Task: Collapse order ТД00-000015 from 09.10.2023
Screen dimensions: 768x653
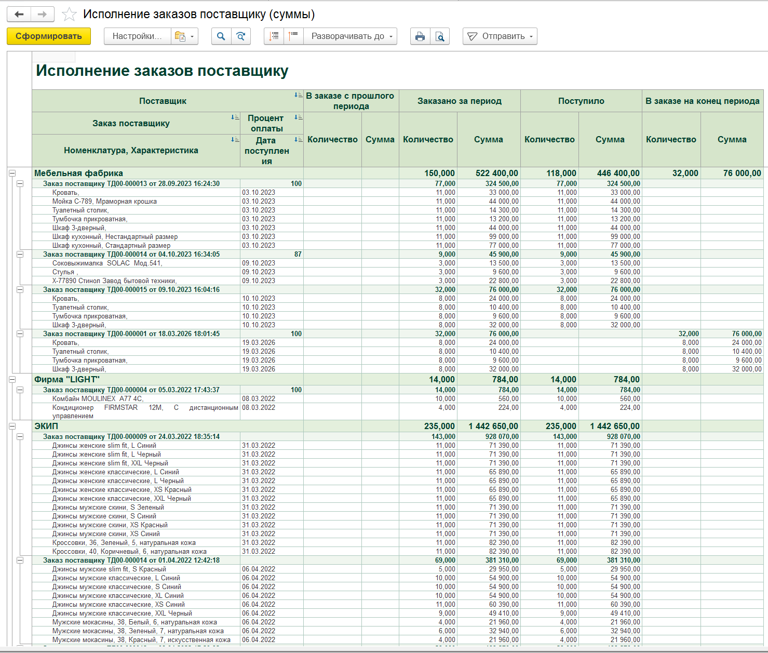Action: point(20,290)
